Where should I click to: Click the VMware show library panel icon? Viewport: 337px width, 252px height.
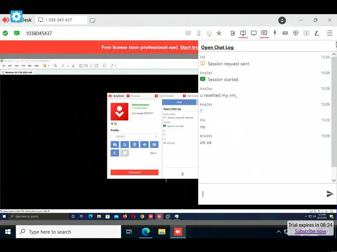click(x=81, y=66)
